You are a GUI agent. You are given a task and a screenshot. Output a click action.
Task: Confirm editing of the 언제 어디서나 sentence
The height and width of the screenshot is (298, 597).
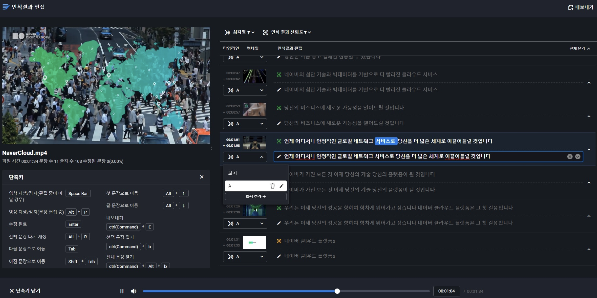(578, 157)
